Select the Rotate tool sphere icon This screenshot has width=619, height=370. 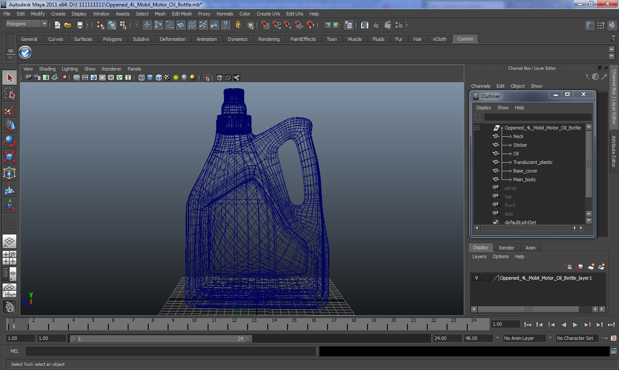9,141
